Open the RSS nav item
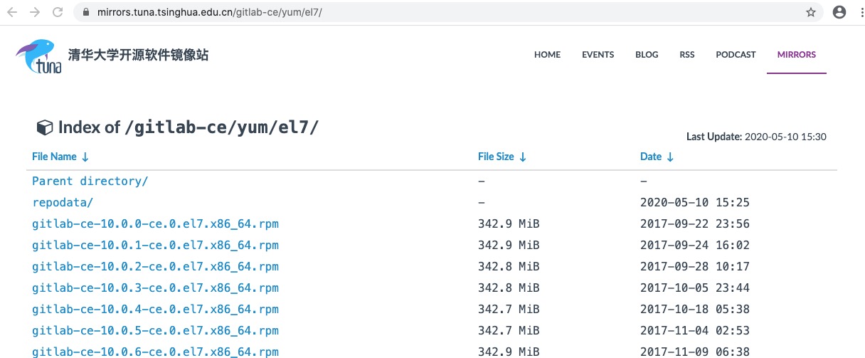Viewport: 865px width, 358px height. 687,54
